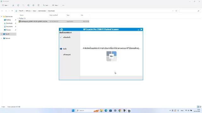Viewport: 202px width, 113px height.
Task: Click the Share icon in Explorer toolbar
Action: pos(33,5)
